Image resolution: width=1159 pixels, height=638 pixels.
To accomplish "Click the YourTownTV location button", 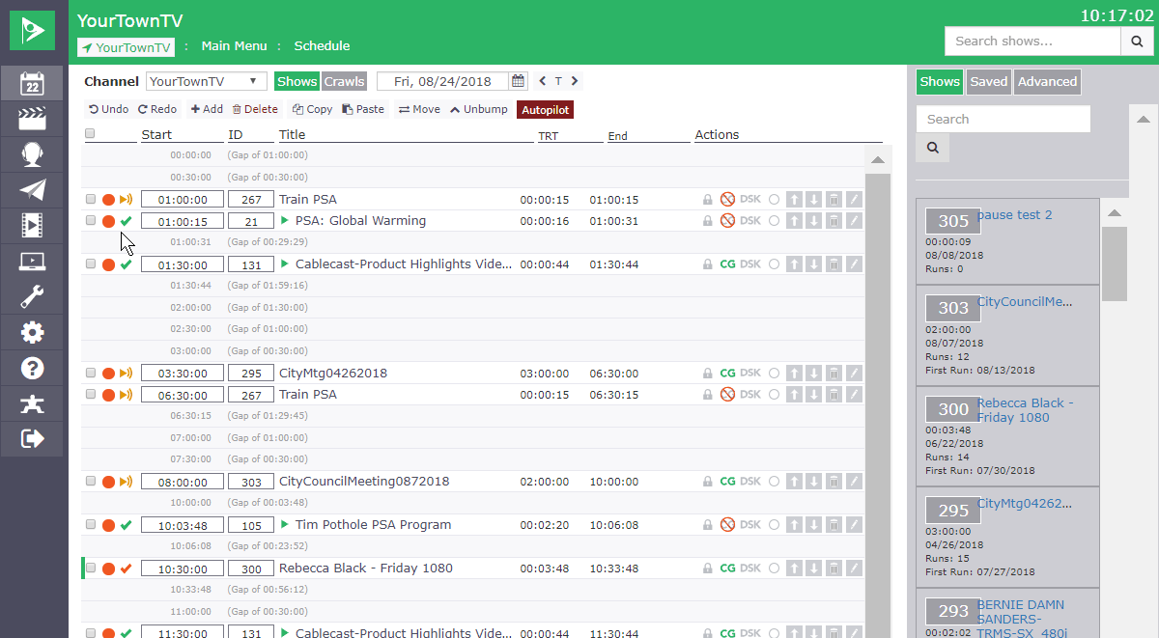I will coord(127,47).
